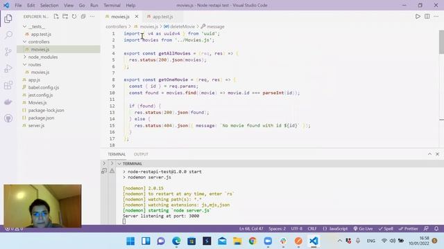Screen dimensions: 444x249
Task: Open the View menu
Action: pyautogui.click(x=69, y=6)
